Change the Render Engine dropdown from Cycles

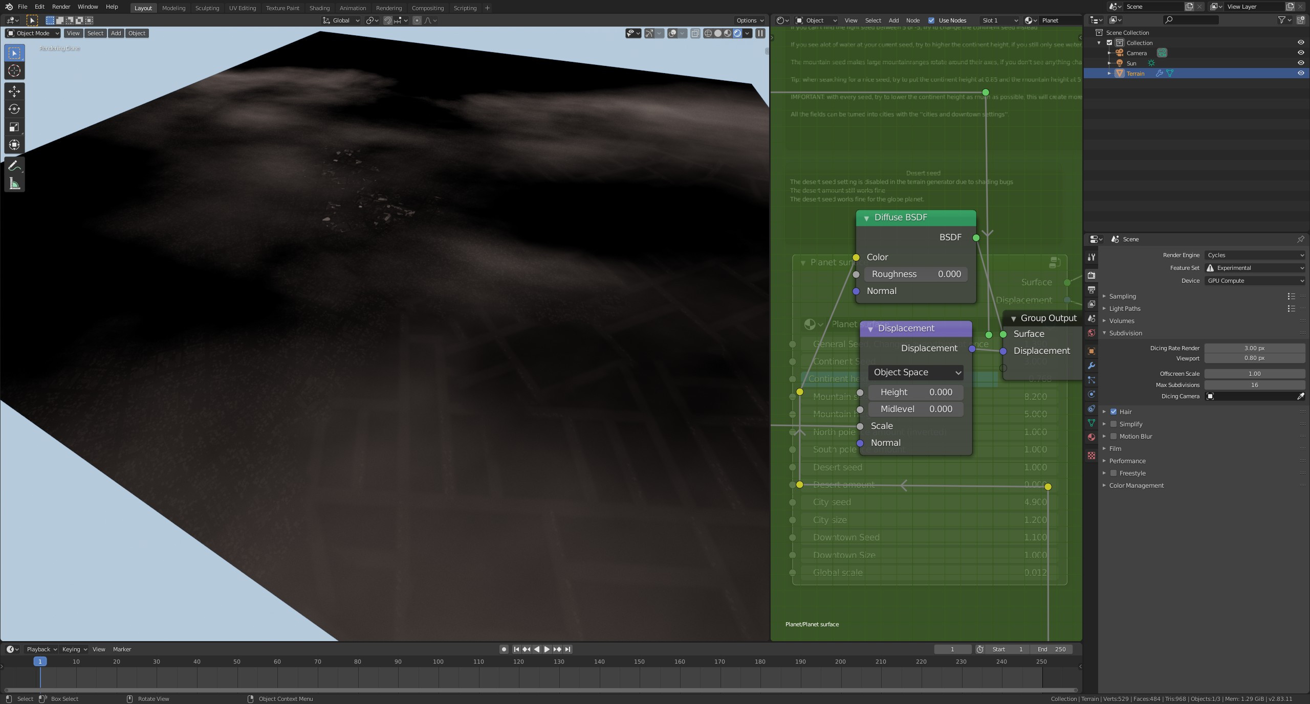(1255, 255)
